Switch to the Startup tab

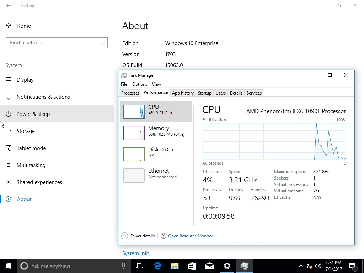pyautogui.click(x=204, y=93)
